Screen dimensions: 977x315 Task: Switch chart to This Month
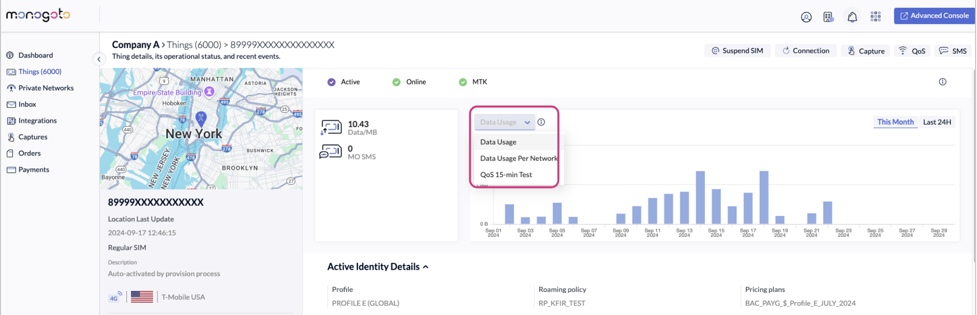(x=895, y=122)
